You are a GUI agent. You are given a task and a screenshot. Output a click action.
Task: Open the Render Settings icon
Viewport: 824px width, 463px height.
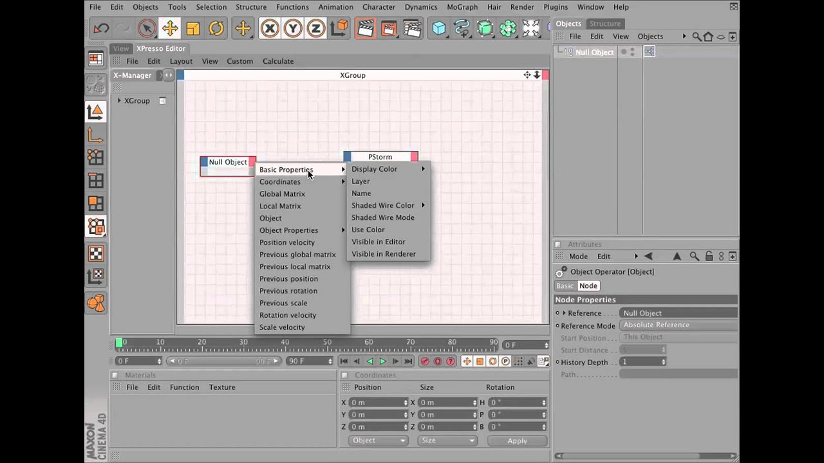click(412, 28)
